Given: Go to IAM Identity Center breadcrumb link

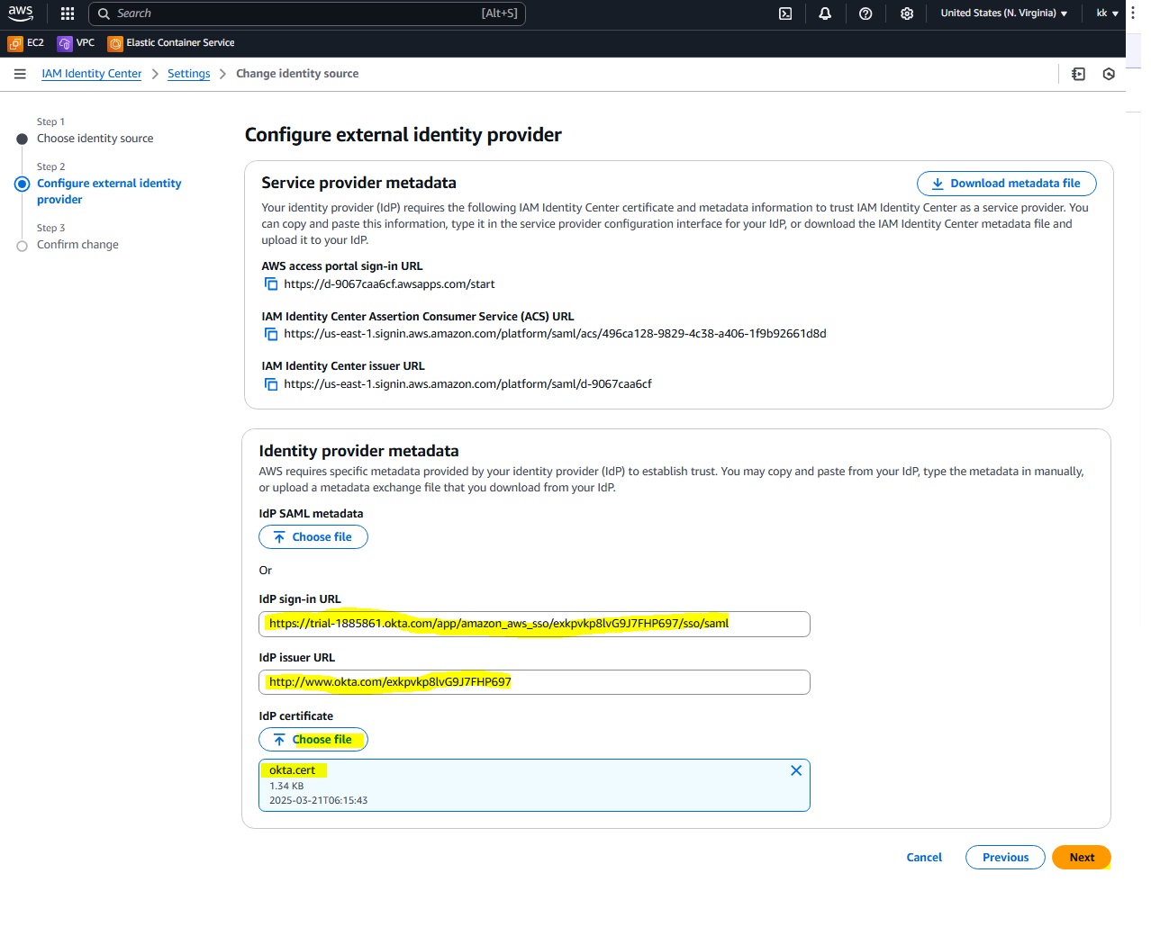Looking at the screenshot, I should point(91,74).
